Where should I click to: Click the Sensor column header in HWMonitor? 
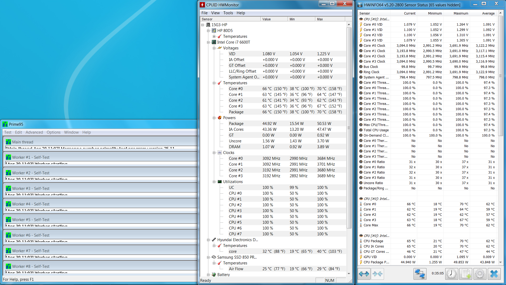click(x=230, y=19)
